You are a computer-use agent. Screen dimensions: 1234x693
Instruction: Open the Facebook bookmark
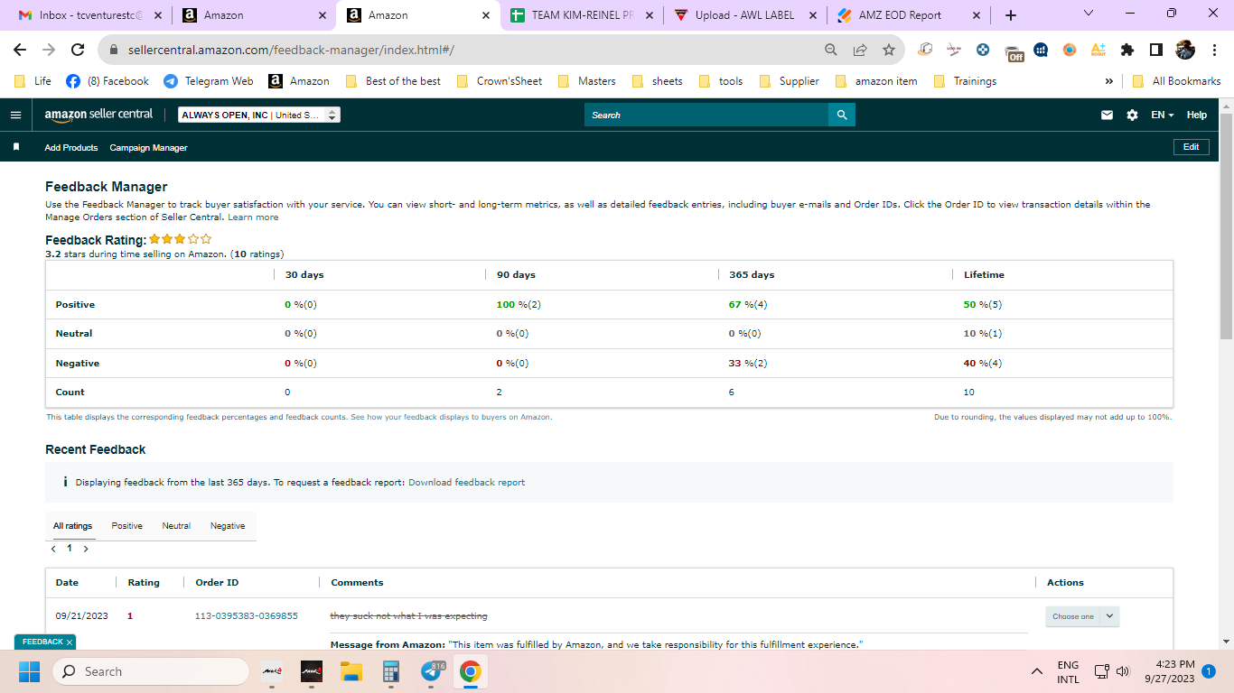click(108, 81)
